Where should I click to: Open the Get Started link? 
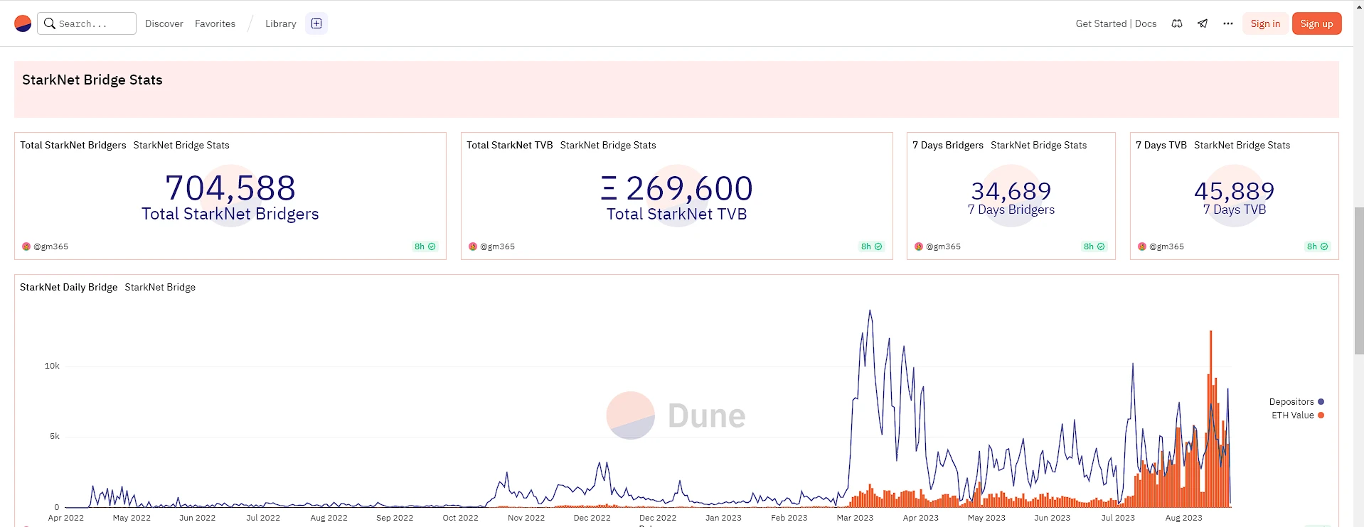pos(1101,23)
